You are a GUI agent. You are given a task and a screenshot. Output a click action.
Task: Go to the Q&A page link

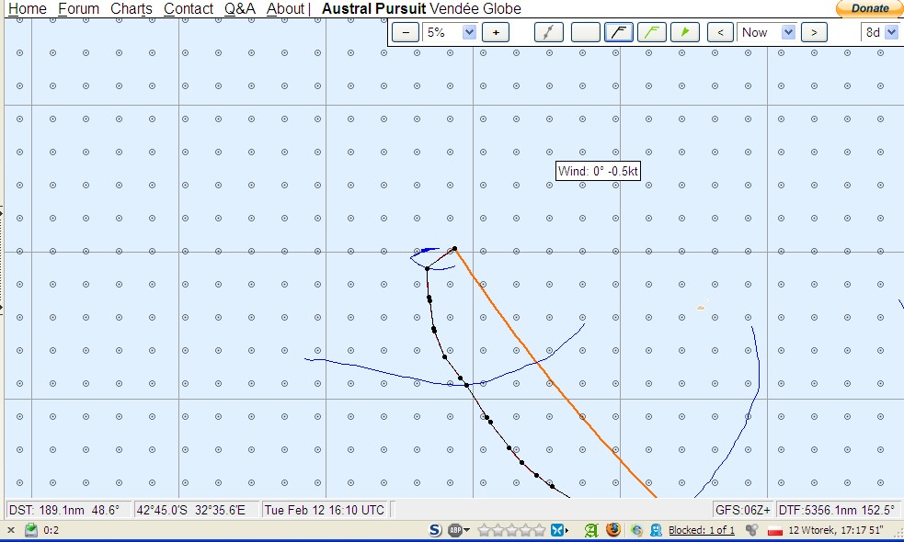[x=239, y=9]
